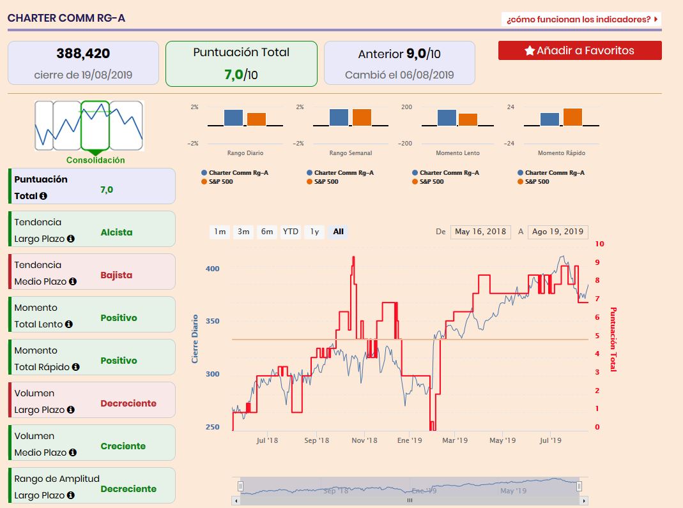Click the 388,420 closing price card
The width and height of the screenshot is (683, 508).
coord(83,63)
